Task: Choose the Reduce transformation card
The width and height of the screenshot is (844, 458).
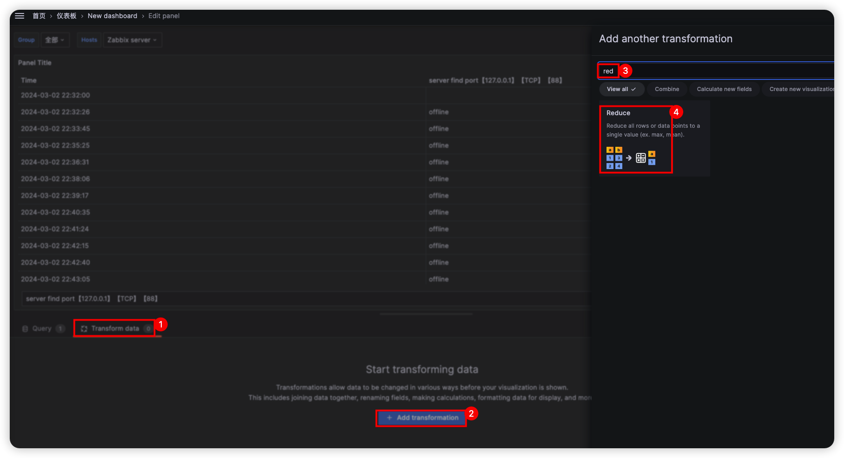Action: [653, 138]
